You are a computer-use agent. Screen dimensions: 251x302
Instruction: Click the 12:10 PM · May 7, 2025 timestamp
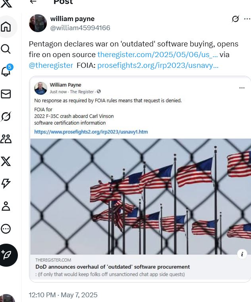pos(63,295)
